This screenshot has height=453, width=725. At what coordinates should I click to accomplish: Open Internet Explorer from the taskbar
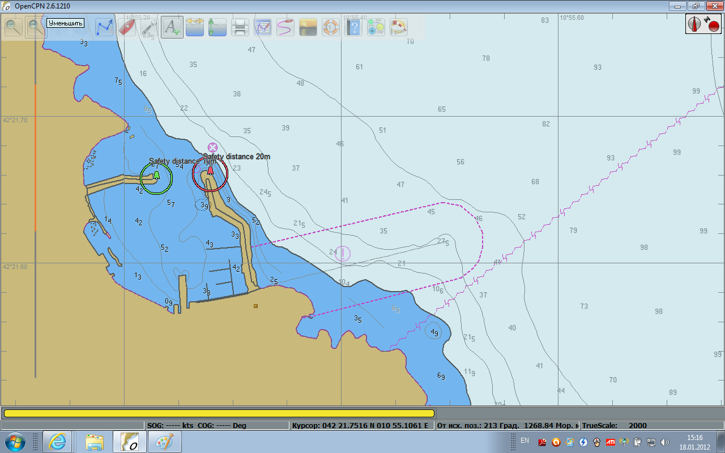click(x=58, y=442)
